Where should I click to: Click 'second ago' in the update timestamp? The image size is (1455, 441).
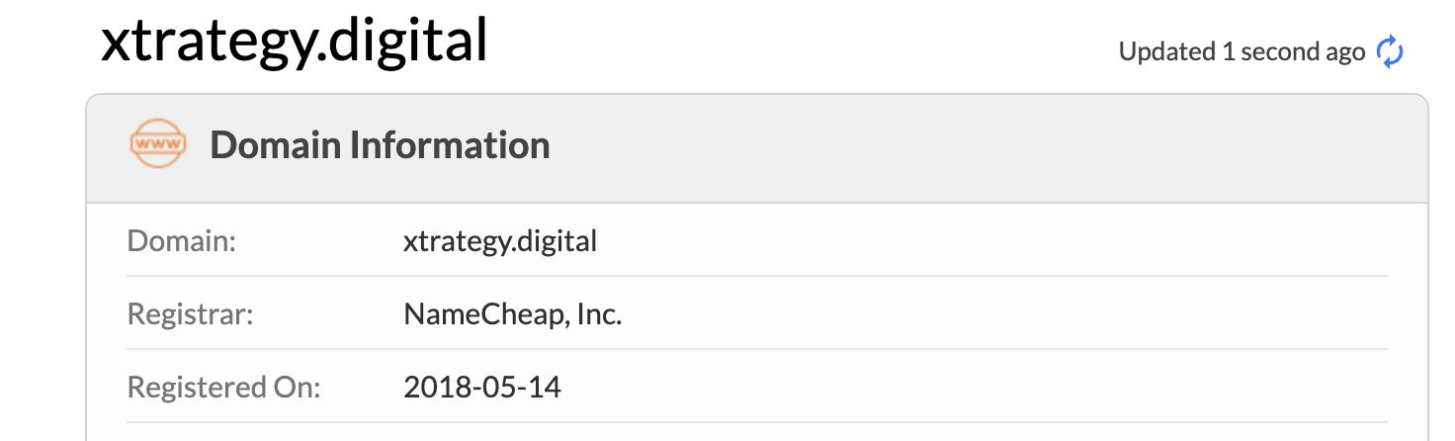click(1303, 52)
